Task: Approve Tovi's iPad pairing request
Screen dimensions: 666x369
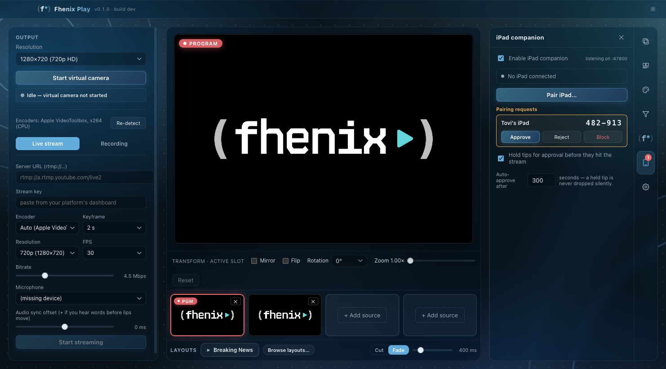Action: [x=520, y=137]
